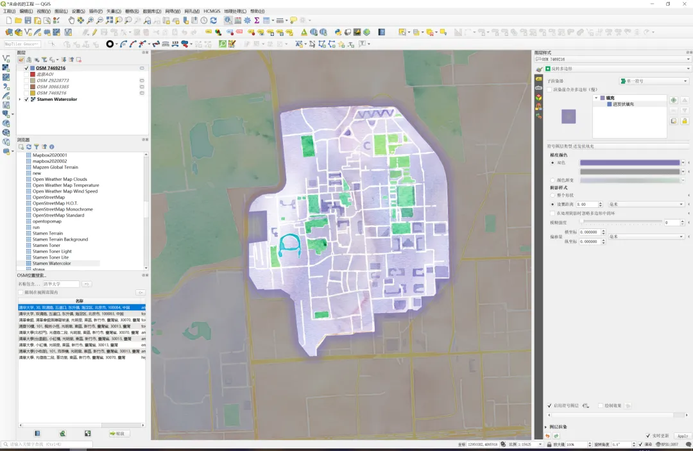Enable the 北京AOI layer checkbox

pyautogui.click(x=26, y=74)
